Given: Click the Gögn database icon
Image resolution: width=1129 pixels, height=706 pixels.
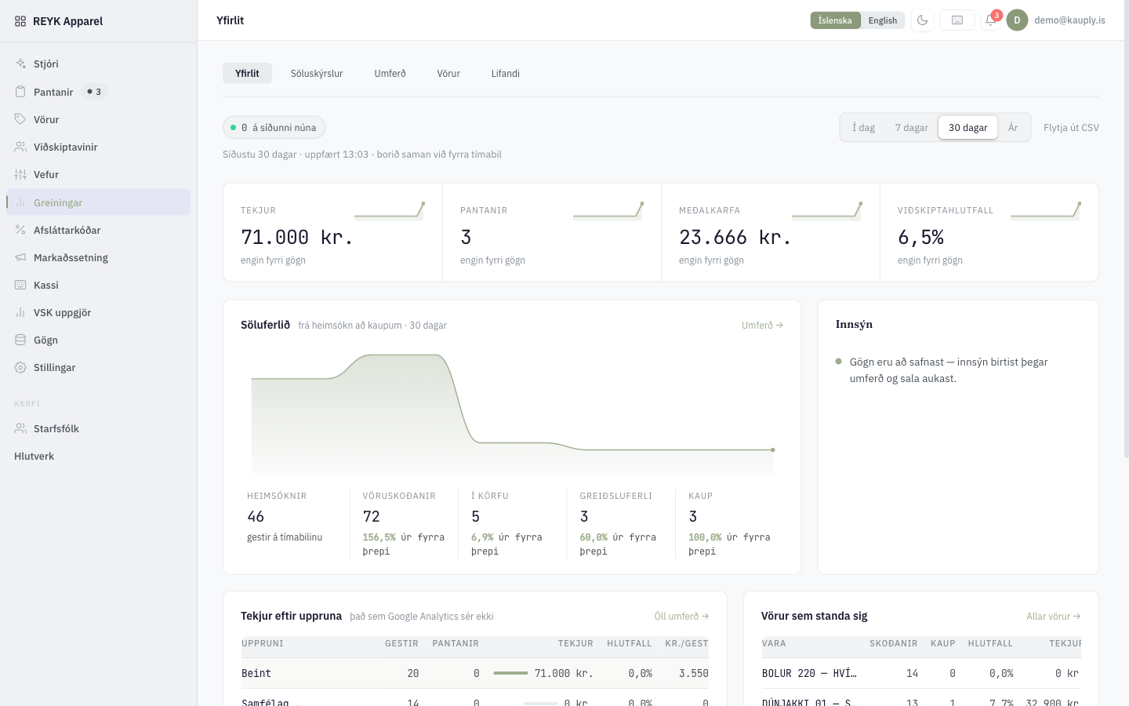Looking at the screenshot, I should pyautogui.click(x=20, y=340).
